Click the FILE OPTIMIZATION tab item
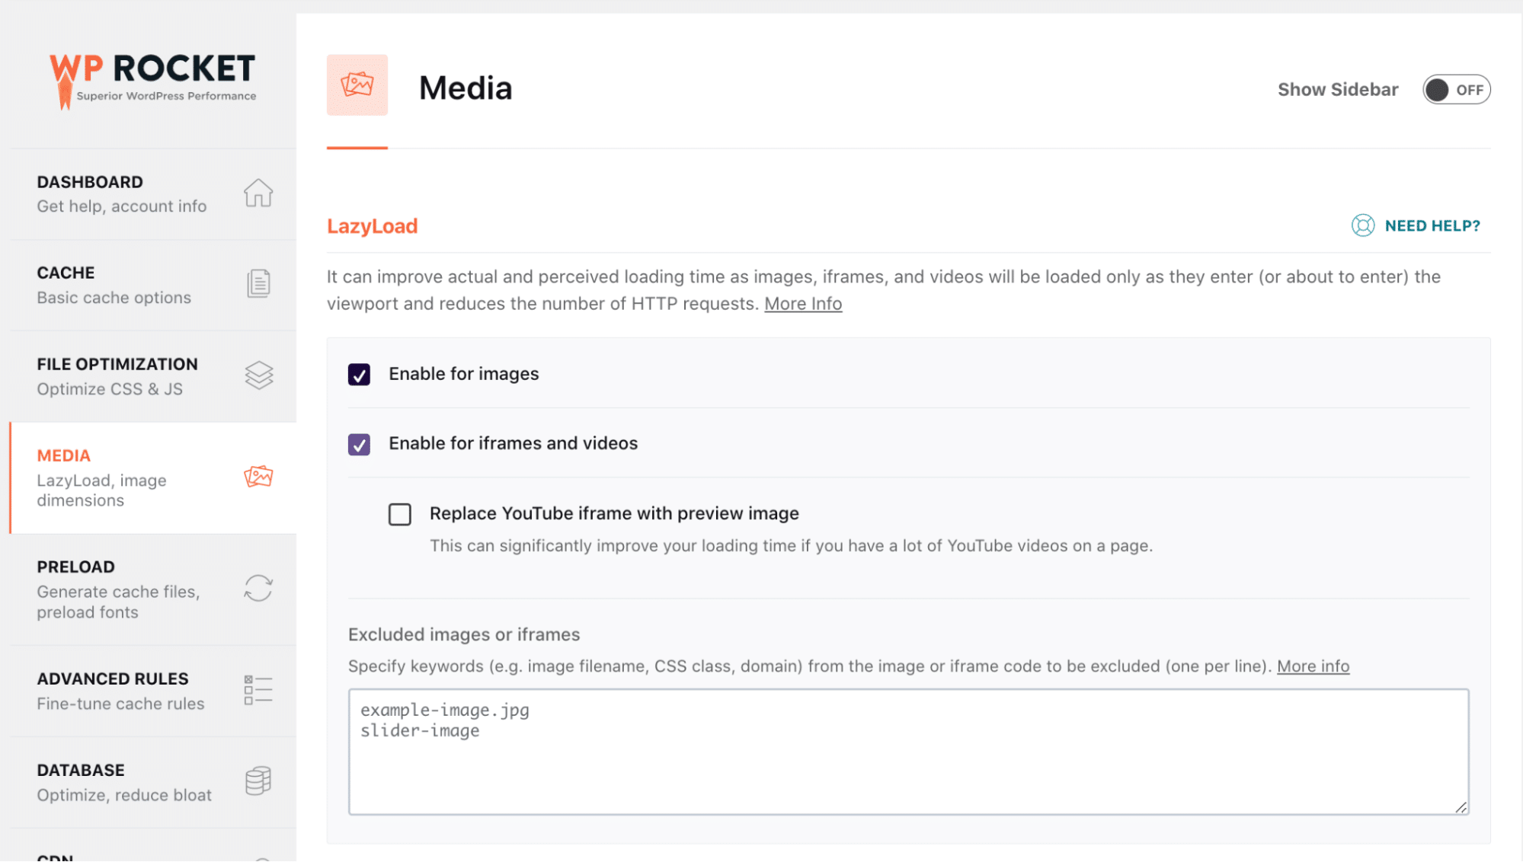Image resolution: width=1523 pixels, height=862 pixels. (x=151, y=375)
